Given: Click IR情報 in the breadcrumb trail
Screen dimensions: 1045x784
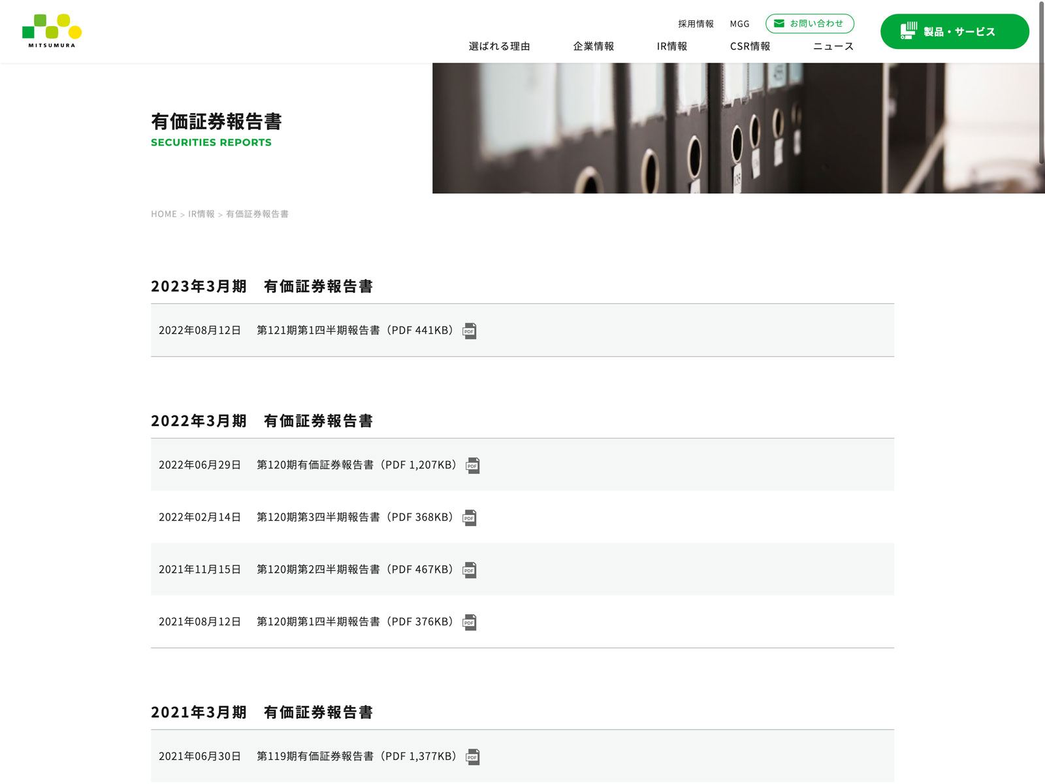Looking at the screenshot, I should point(201,214).
